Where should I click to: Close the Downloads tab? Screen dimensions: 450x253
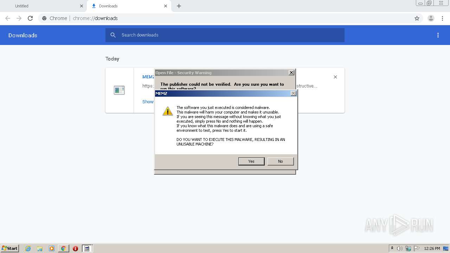click(166, 6)
